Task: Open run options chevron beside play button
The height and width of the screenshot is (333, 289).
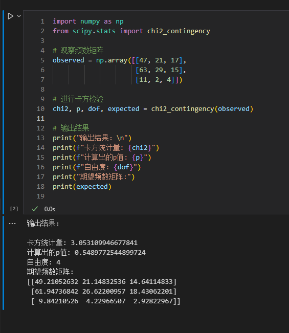Action: [x=19, y=16]
